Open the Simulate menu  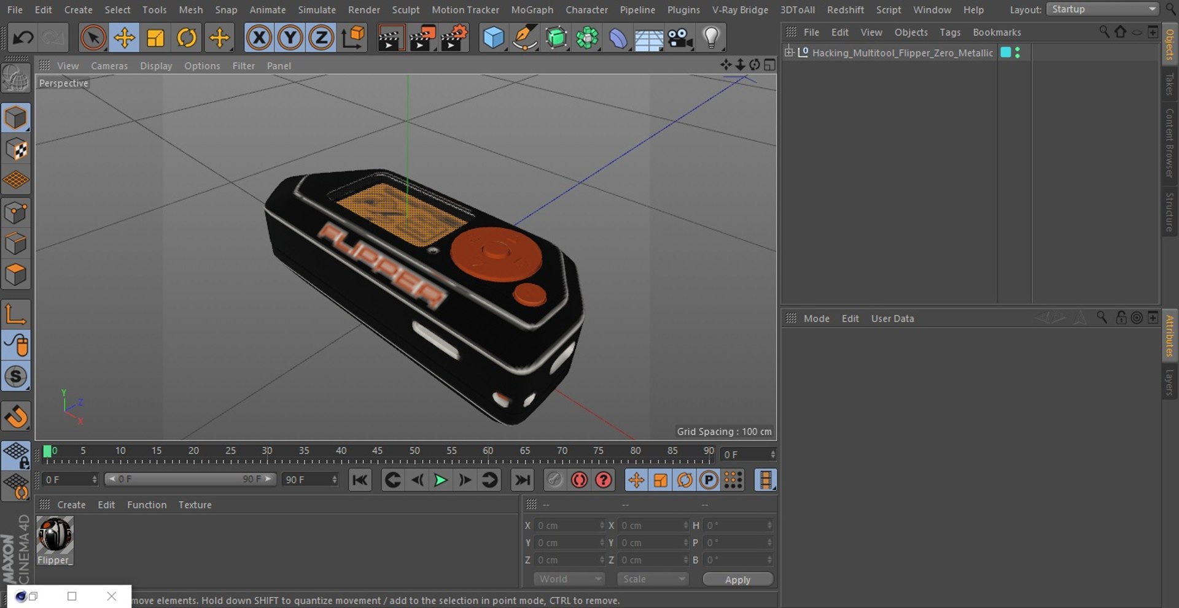317,10
